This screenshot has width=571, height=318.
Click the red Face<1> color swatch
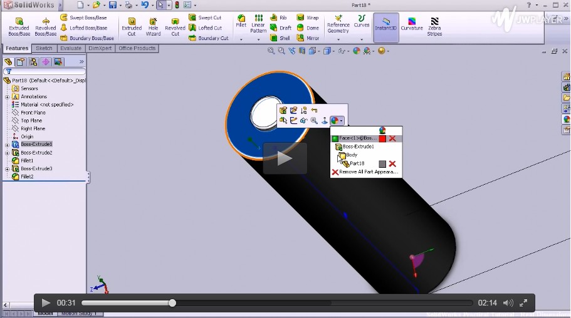(382, 138)
